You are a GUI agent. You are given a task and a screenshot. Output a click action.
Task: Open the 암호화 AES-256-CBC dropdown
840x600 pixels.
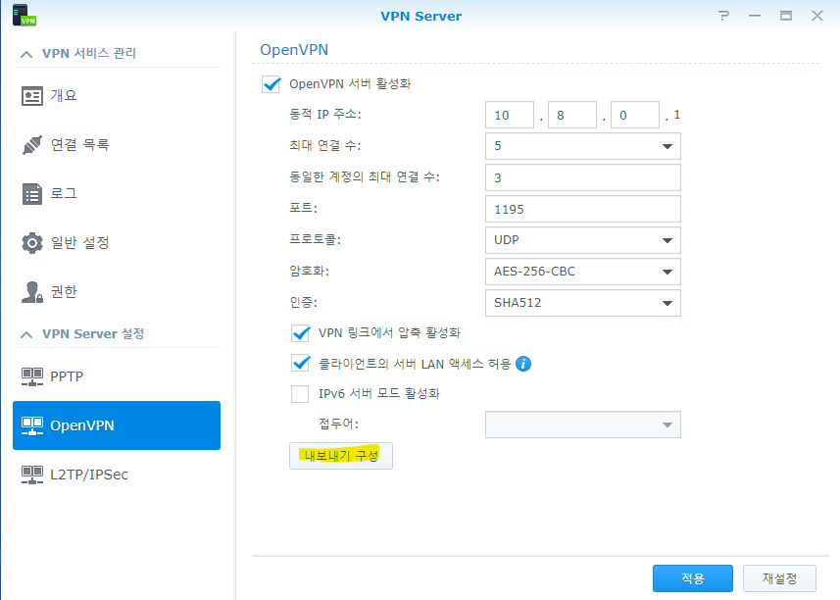(583, 272)
